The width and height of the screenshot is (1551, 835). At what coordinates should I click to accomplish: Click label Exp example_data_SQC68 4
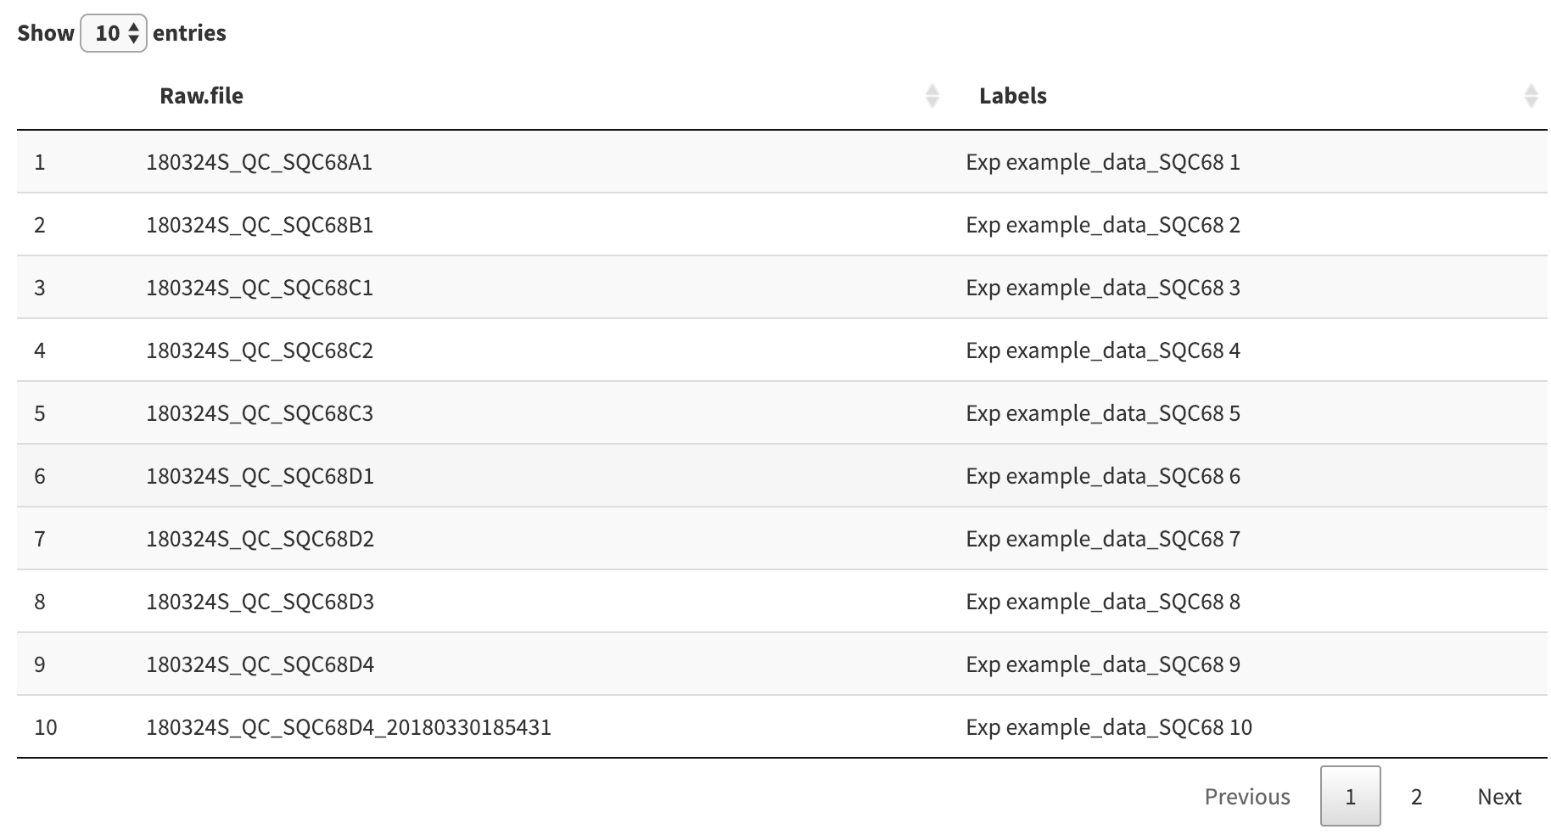[1103, 350]
